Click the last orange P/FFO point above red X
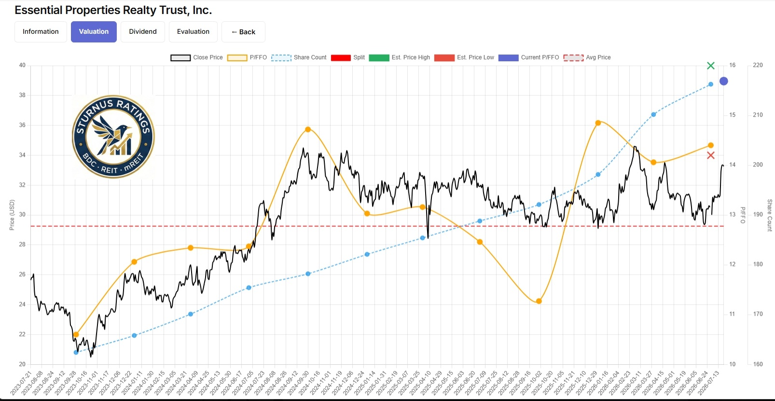775x401 pixels. click(x=711, y=145)
